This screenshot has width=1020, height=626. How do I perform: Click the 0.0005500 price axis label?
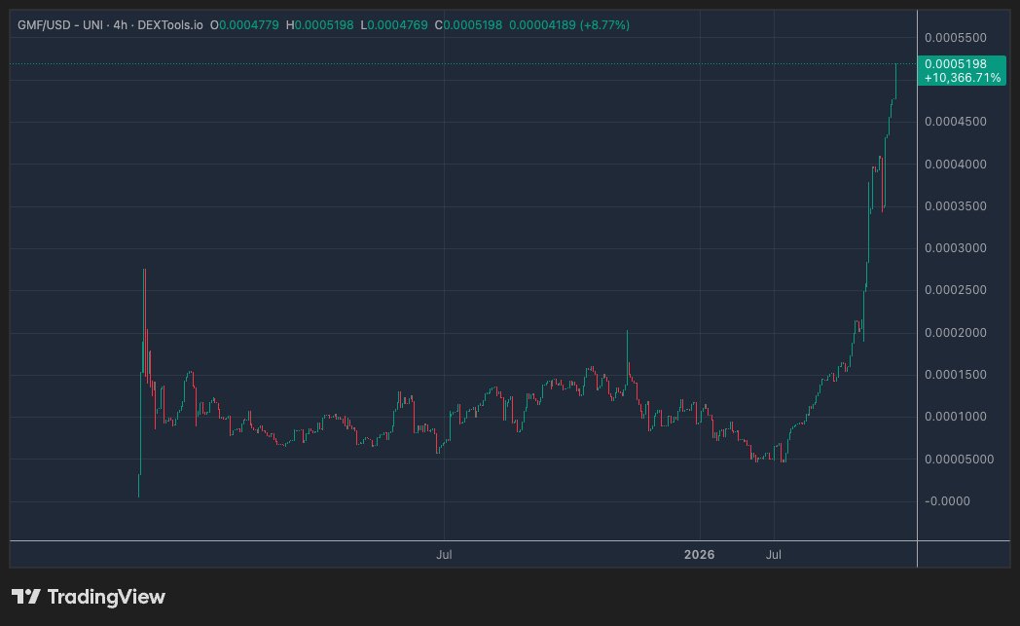[956, 38]
